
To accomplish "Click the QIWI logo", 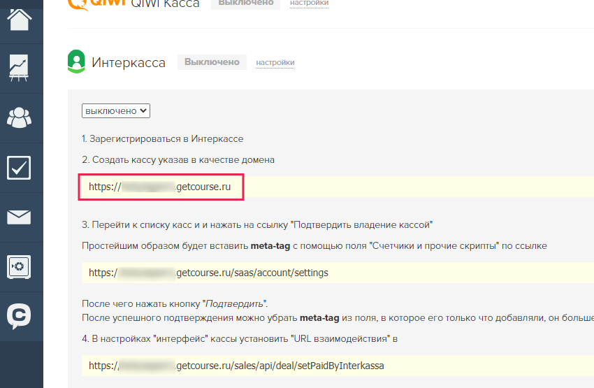I will tap(96, 5).
